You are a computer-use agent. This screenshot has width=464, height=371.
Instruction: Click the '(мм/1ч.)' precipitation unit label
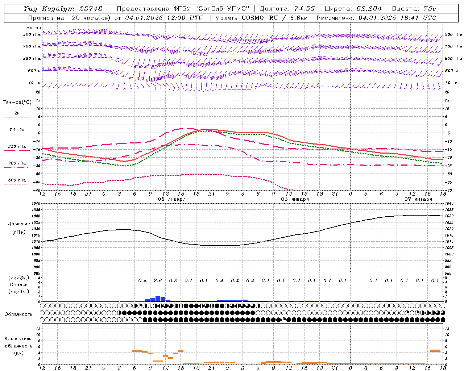pos(19,292)
